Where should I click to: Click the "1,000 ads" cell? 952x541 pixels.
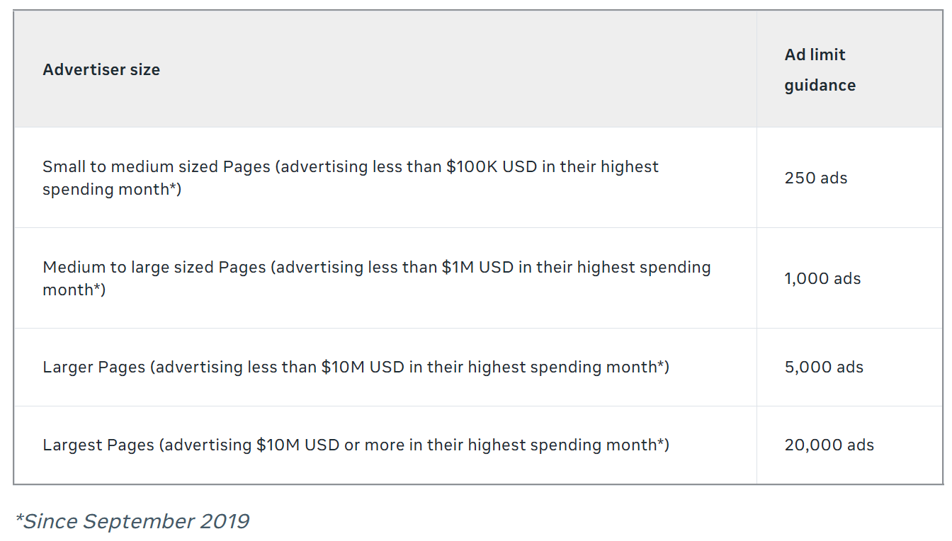(x=822, y=278)
